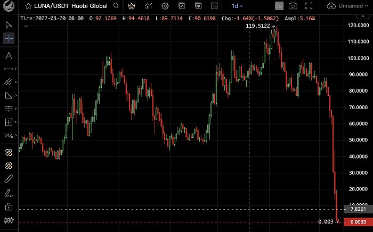
Task: Click the cloud save icon
Action: [331, 6]
